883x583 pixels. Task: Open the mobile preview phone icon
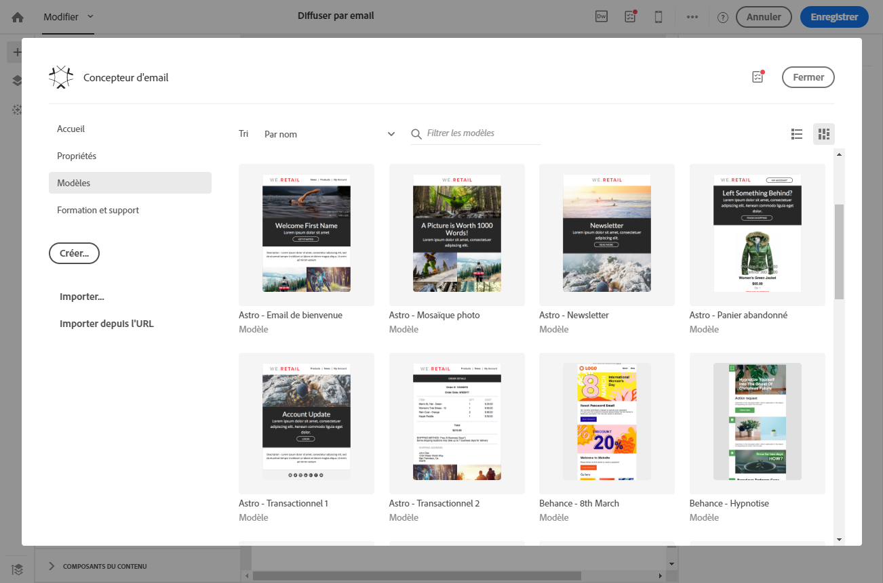(658, 17)
